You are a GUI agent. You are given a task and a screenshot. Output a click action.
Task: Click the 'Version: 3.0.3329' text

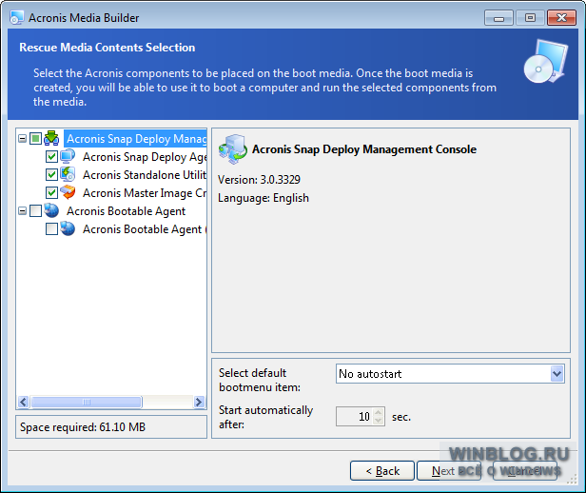click(x=259, y=180)
